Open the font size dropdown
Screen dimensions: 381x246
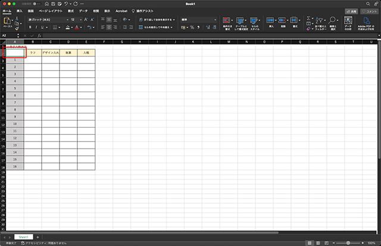(x=76, y=20)
